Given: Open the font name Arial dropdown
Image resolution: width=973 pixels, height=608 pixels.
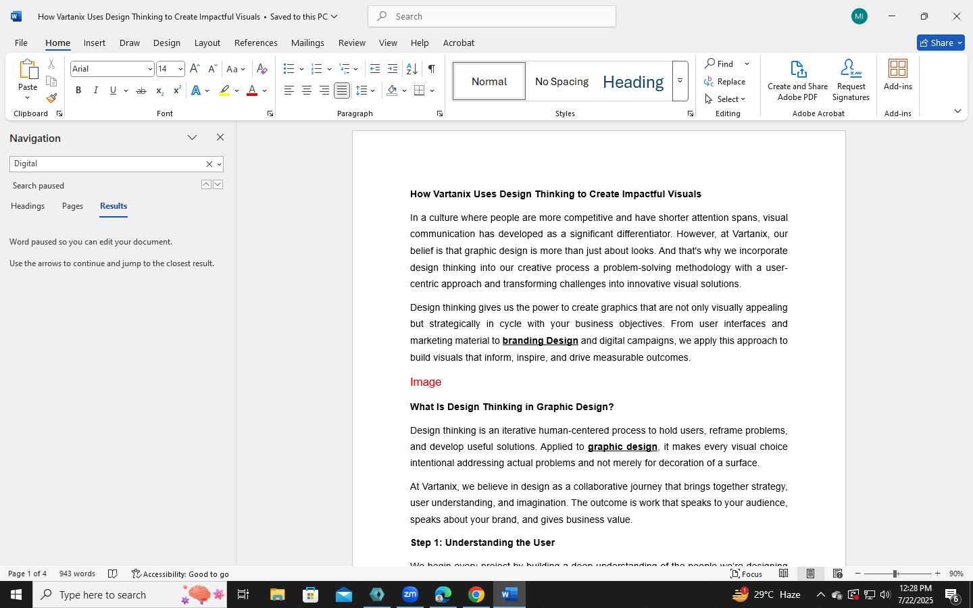Looking at the screenshot, I should pos(150,69).
